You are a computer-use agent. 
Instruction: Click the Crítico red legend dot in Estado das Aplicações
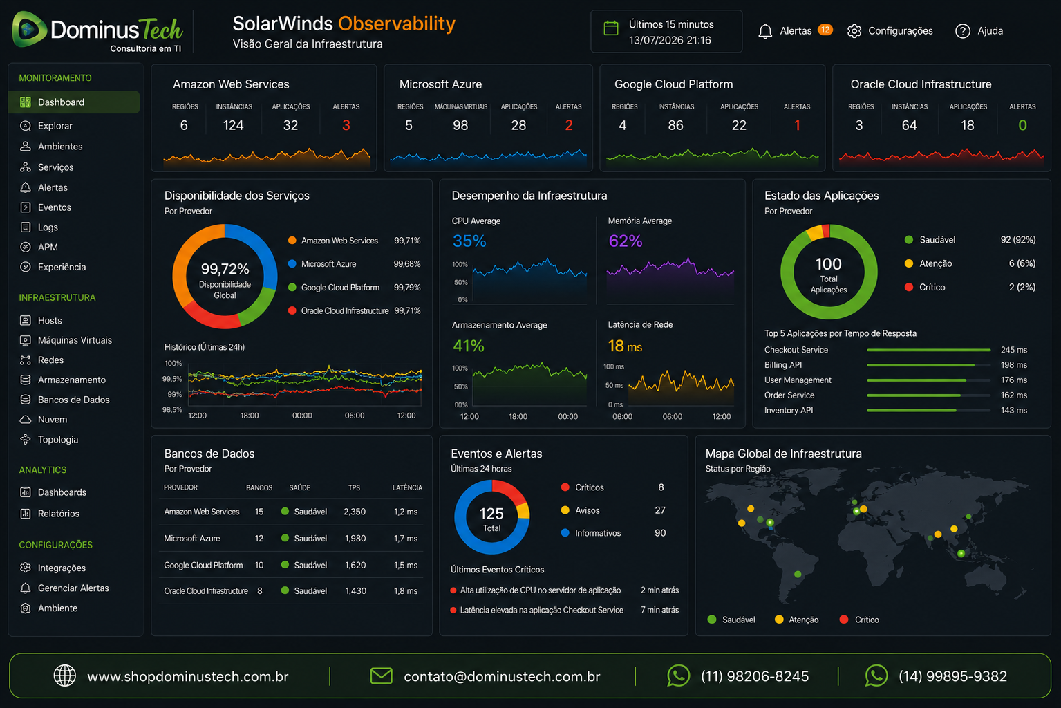pos(909,287)
